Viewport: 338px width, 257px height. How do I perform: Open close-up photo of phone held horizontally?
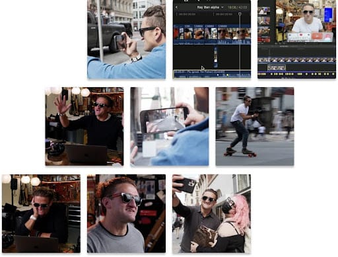coord(170,126)
